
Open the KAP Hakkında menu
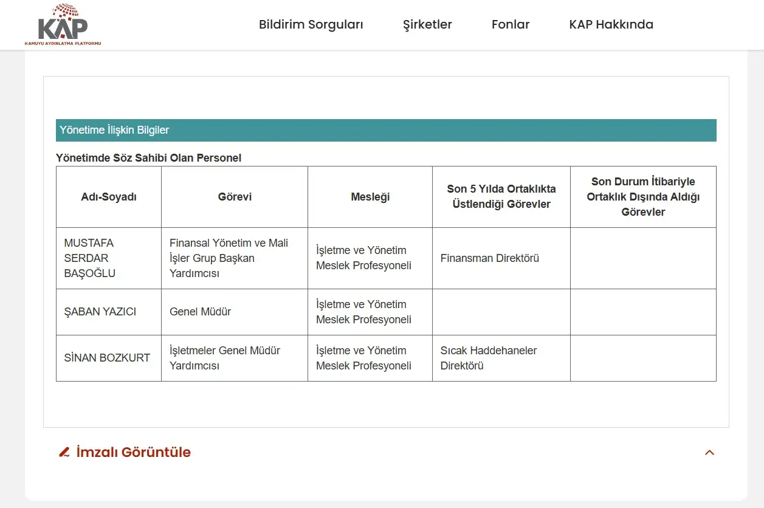(x=611, y=25)
